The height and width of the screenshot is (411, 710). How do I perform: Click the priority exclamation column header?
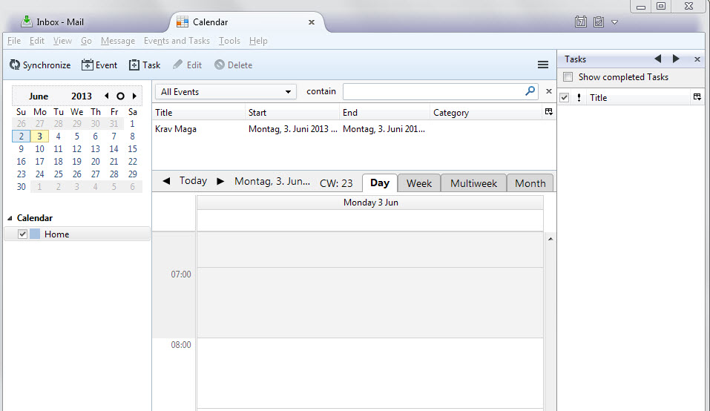[x=579, y=97]
